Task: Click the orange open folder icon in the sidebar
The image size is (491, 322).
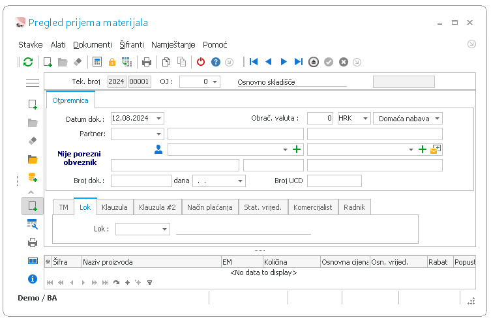Action: click(x=33, y=159)
